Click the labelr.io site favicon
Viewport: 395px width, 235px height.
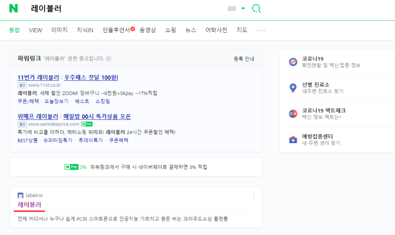tap(20, 195)
